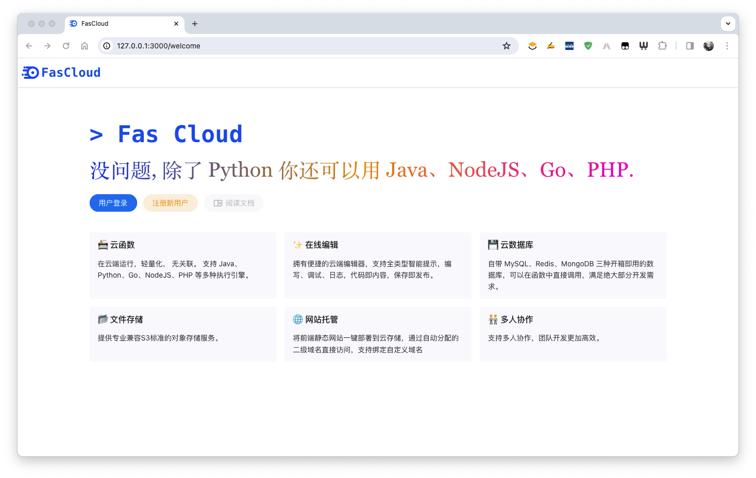The image size is (756, 478).
Task: Reload the page with the refresh icon
Action: point(66,46)
